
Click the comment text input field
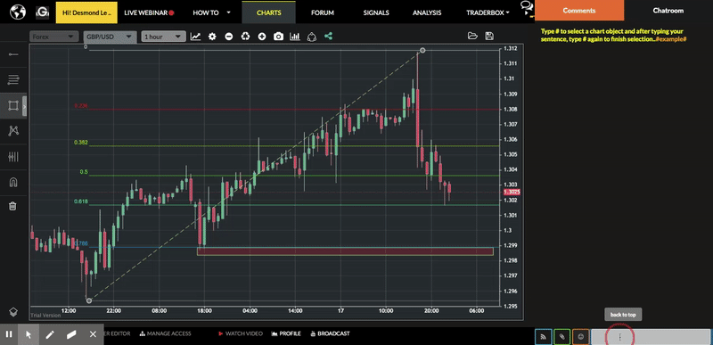651,337
